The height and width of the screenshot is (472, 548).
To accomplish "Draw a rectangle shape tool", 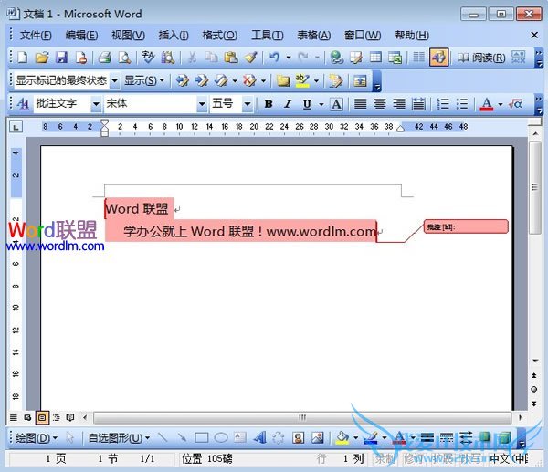I will tap(201, 437).
